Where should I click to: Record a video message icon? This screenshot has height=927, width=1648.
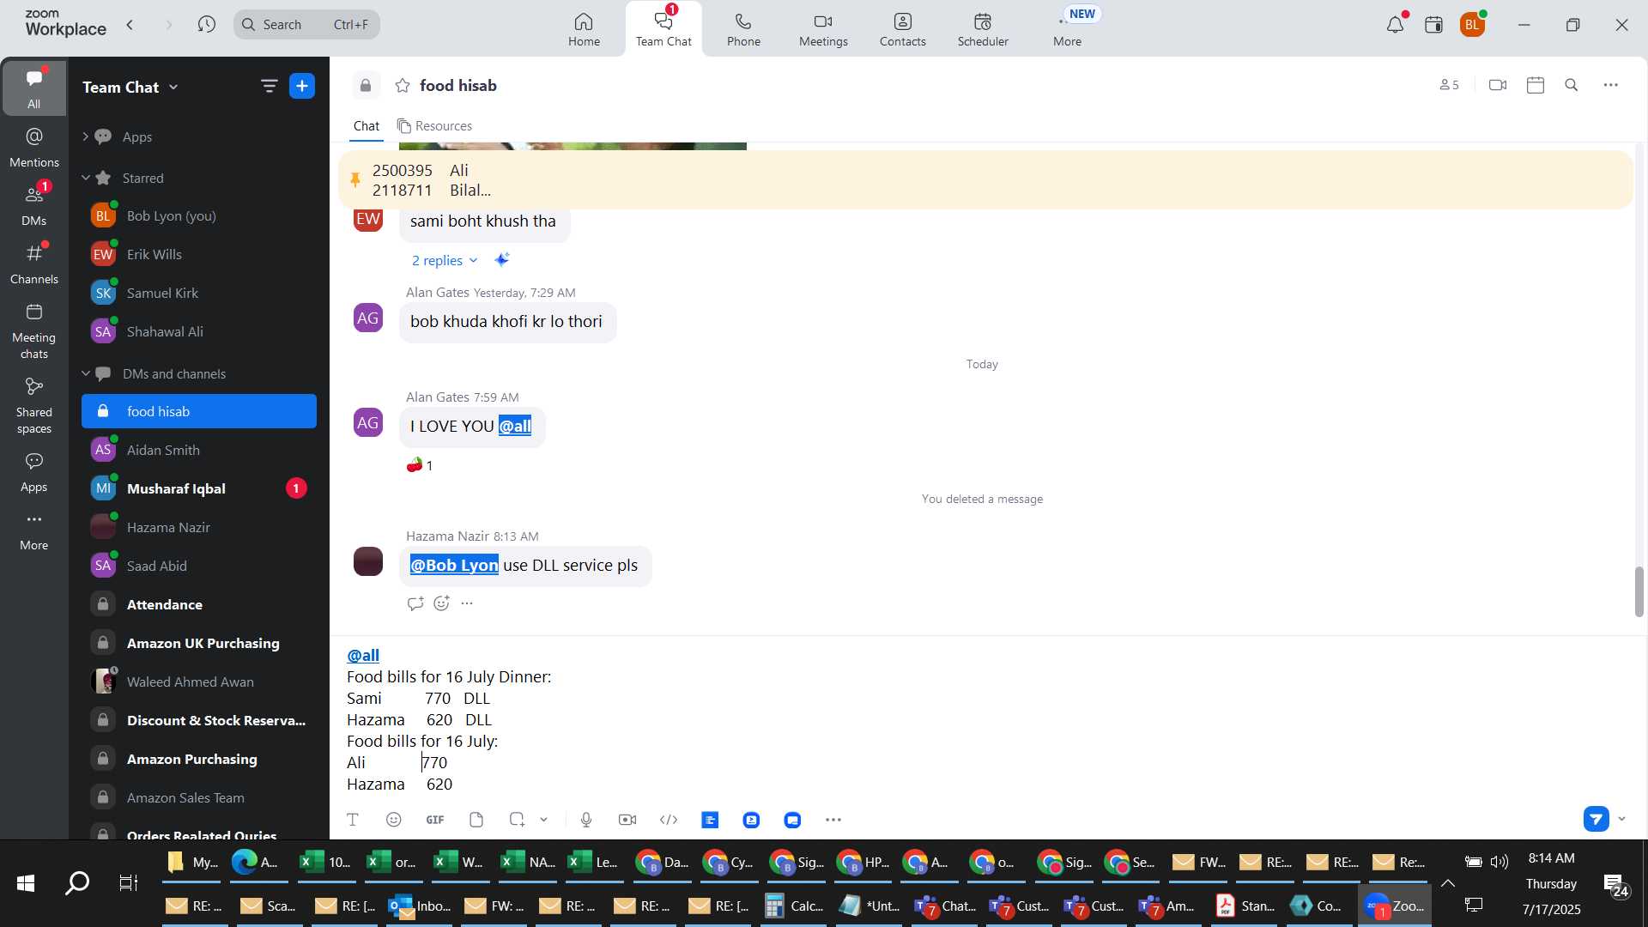[627, 820]
